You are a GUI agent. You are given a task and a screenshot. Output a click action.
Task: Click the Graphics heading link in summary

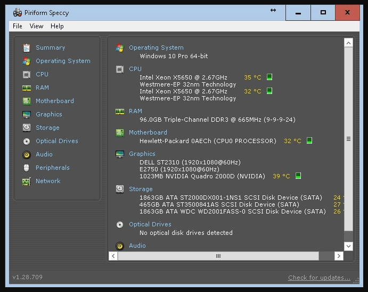click(x=142, y=154)
